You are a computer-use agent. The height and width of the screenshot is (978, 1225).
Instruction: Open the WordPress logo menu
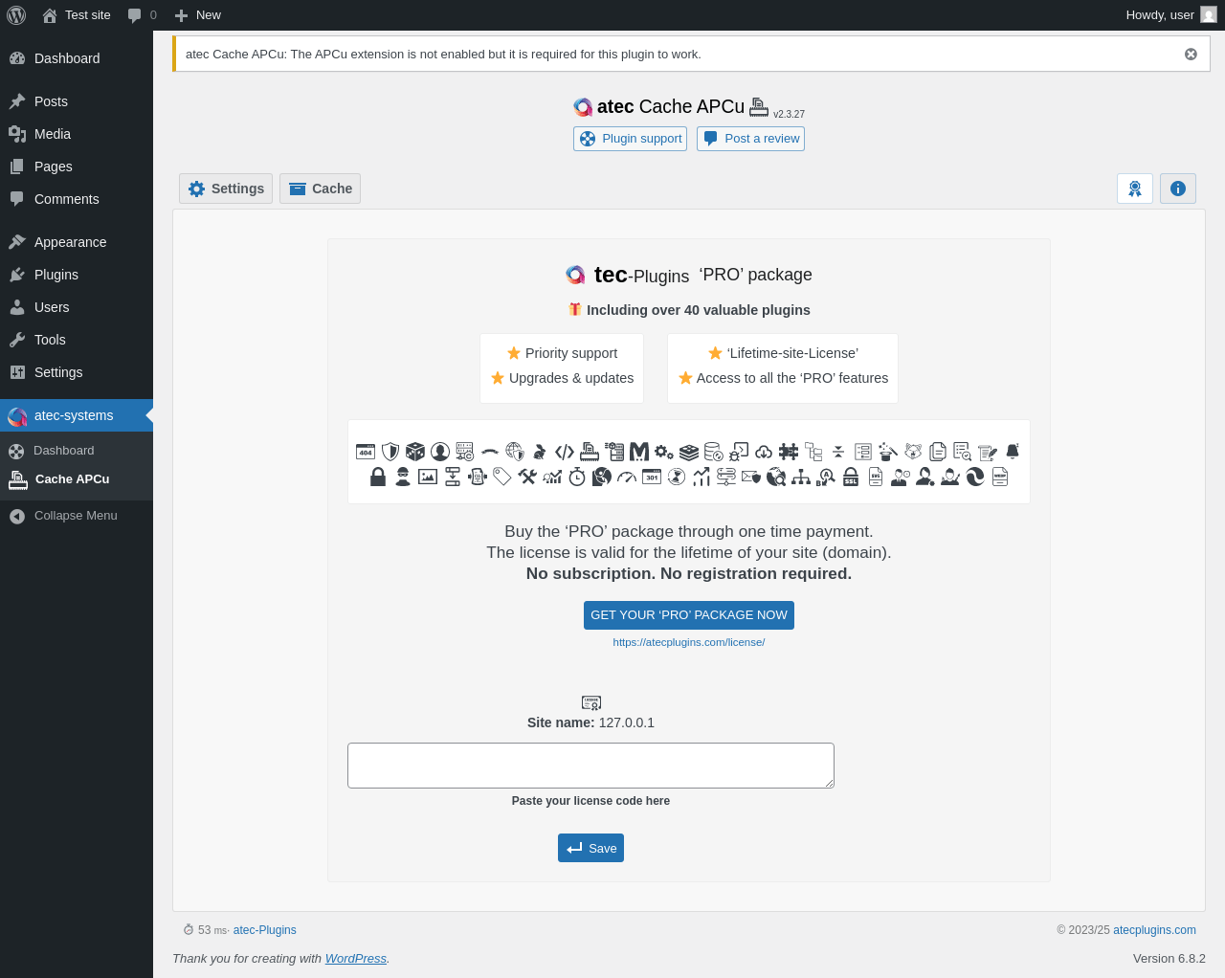(x=16, y=15)
